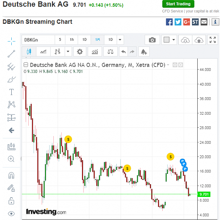Viewport: 221px width, 220px height.
Task: Open the chart info icon
Action: click(215, 22)
